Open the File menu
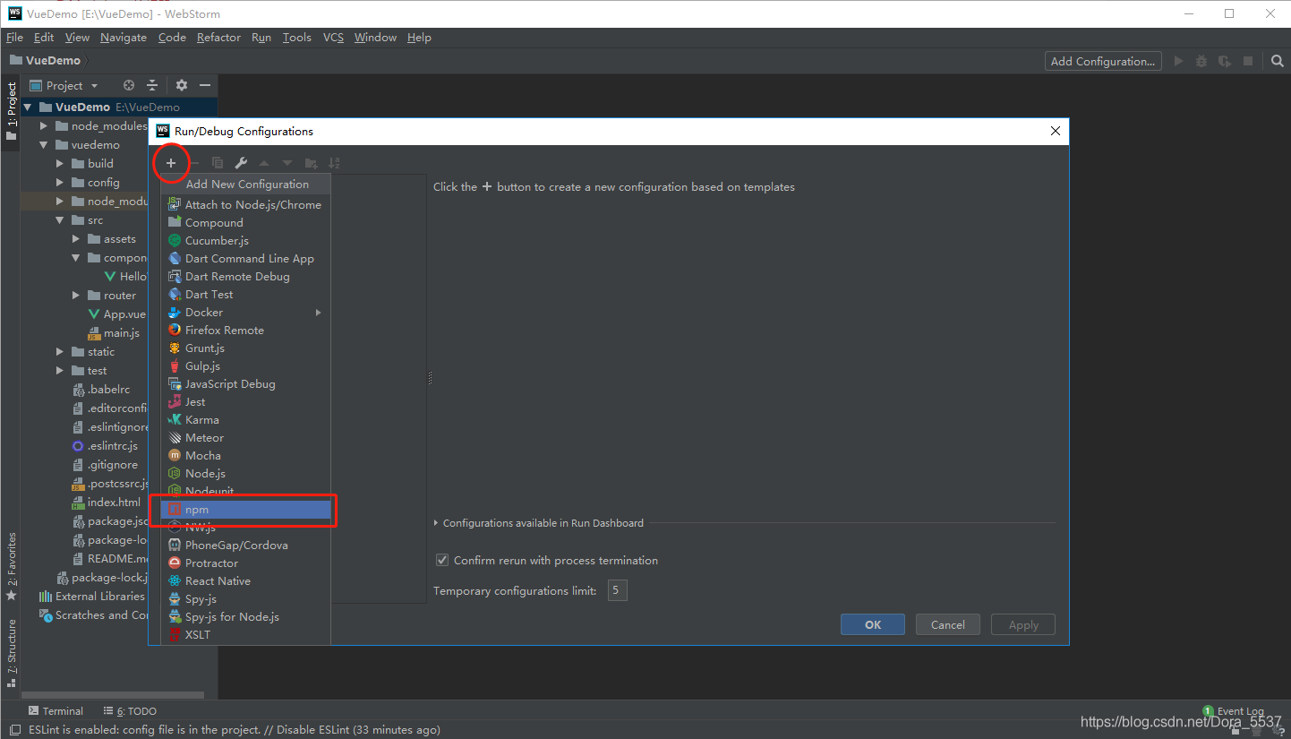The width and height of the screenshot is (1291, 739). [x=14, y=38]
